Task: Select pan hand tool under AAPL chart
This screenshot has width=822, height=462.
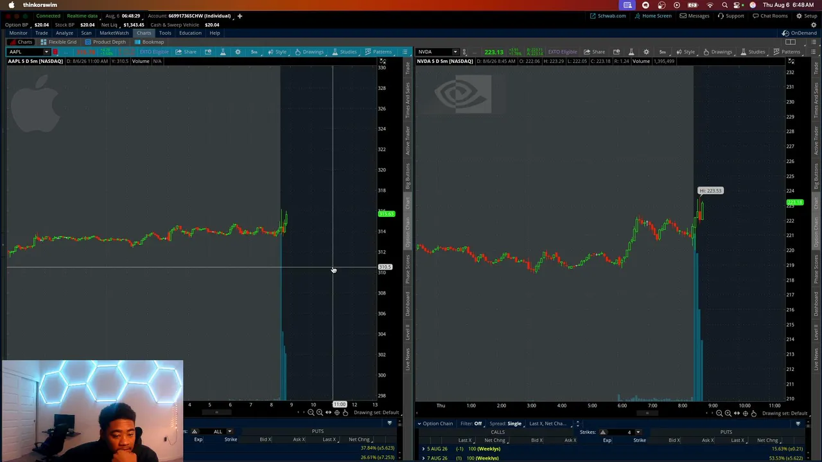Action: point(345,413)
